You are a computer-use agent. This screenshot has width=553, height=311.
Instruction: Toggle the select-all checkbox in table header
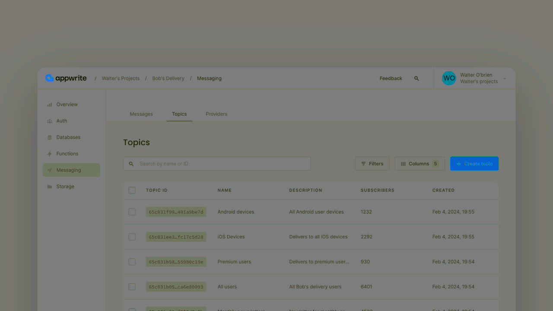pyautogui.click(x=132, y=190)
